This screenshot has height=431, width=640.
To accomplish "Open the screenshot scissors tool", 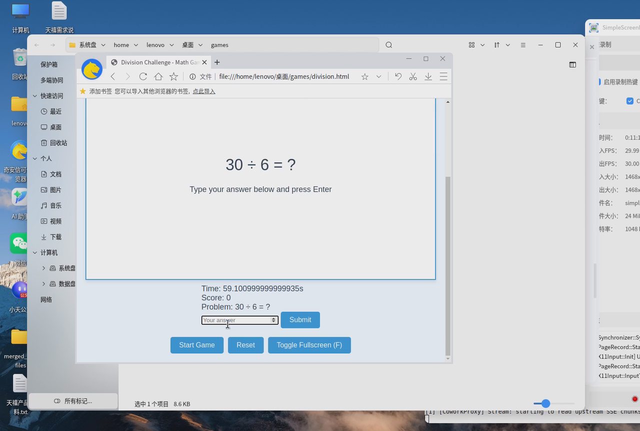I will click(413, 76).
